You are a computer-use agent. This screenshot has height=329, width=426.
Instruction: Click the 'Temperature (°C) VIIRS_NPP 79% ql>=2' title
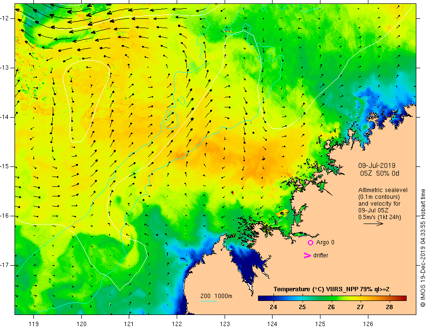(332, 289)
